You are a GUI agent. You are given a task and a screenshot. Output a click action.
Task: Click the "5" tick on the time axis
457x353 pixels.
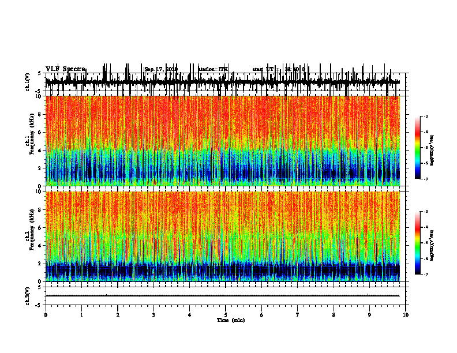pos(226,315)
